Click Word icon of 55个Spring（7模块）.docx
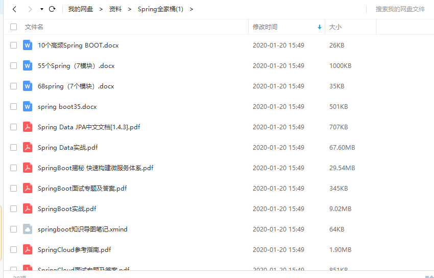The image size is (434, 278). 28,65
